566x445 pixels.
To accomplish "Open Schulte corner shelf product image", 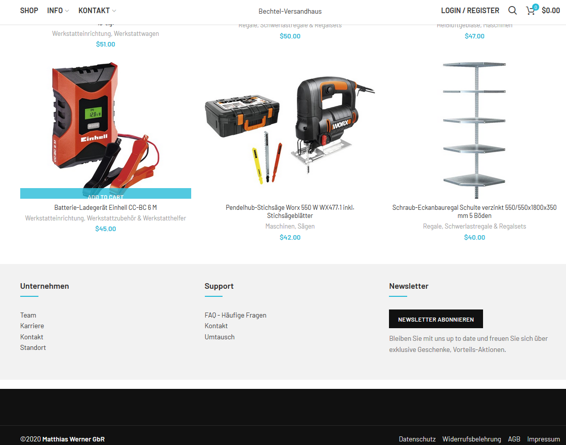I will coord(474,130).
